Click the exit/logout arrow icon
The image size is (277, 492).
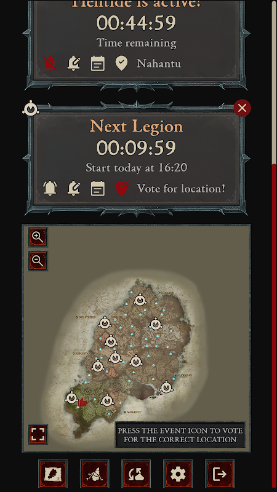220,474
